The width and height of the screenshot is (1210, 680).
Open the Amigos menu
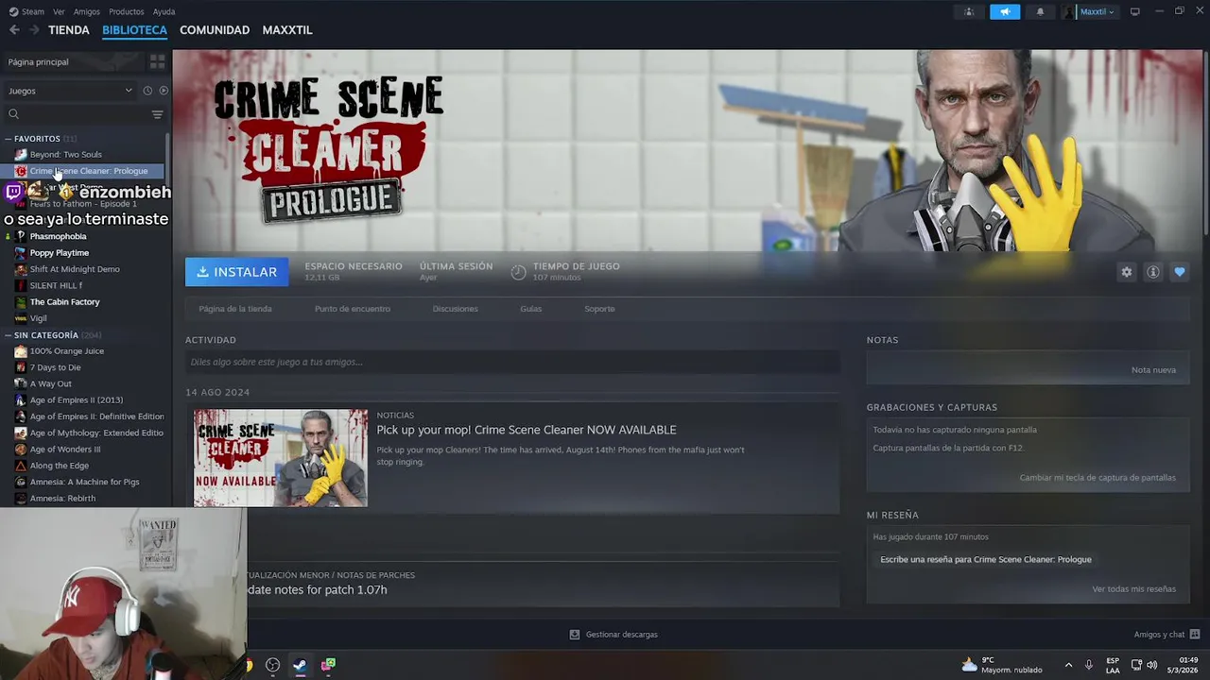click(x=87, y=11)
